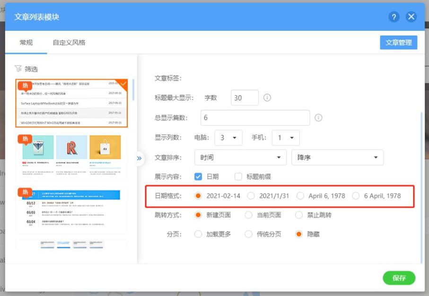The height and width of the screenshot is (296, 429).
Task: Open the 手机 column count dropdown
Action: point(286,138)
